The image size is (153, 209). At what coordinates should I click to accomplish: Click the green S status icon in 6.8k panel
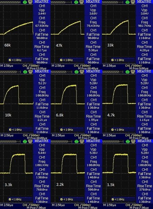(x=76, y=72)
